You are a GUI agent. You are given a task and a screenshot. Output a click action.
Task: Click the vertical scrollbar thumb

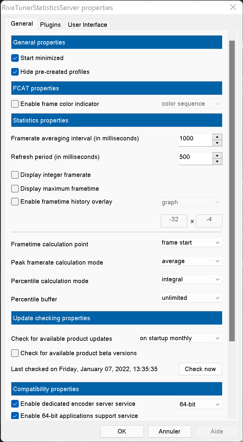pos(232,191)
